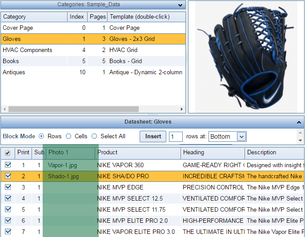Select the Rows block mode radio button

click(x=41, y=136)
